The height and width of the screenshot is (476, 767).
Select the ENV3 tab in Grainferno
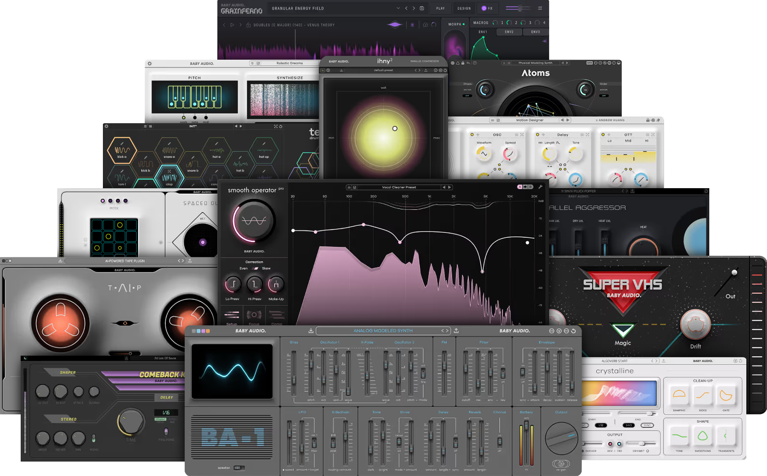pos(535,32)
